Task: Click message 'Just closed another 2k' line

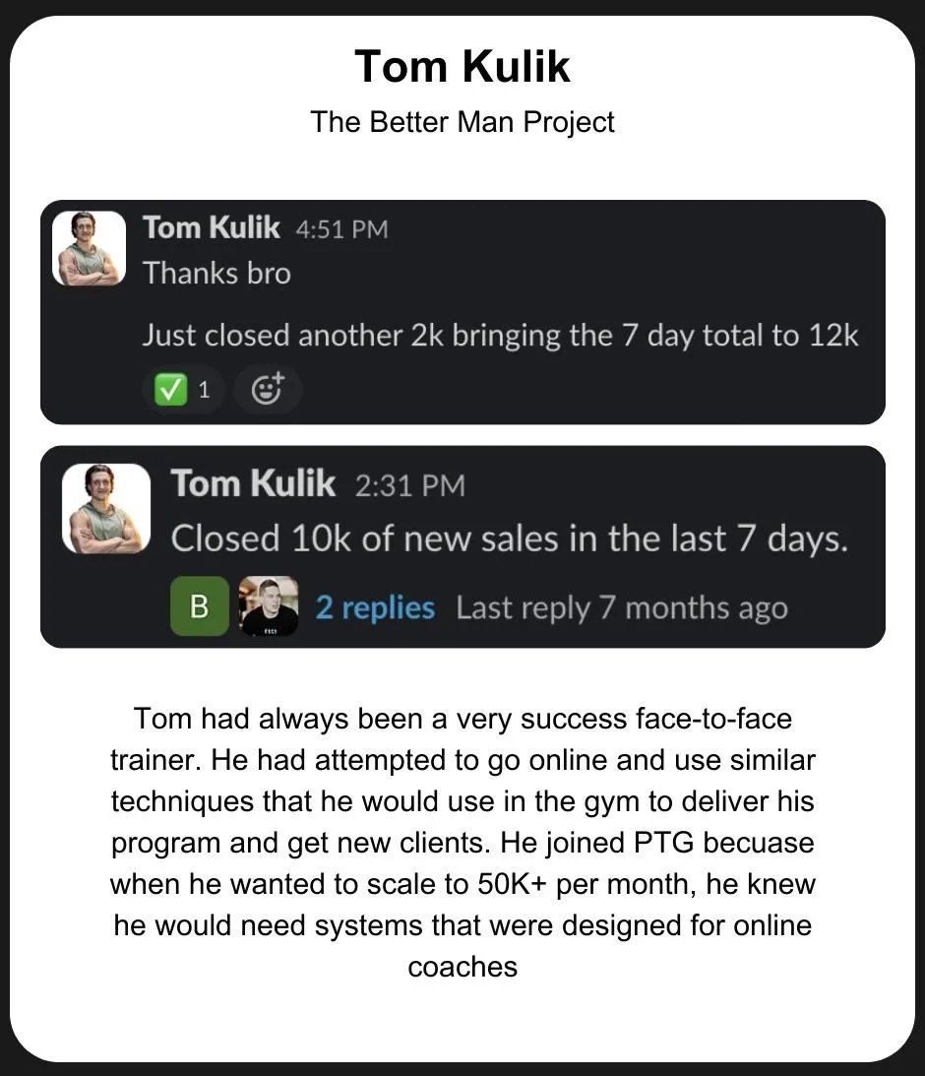Action: (500, 336)
